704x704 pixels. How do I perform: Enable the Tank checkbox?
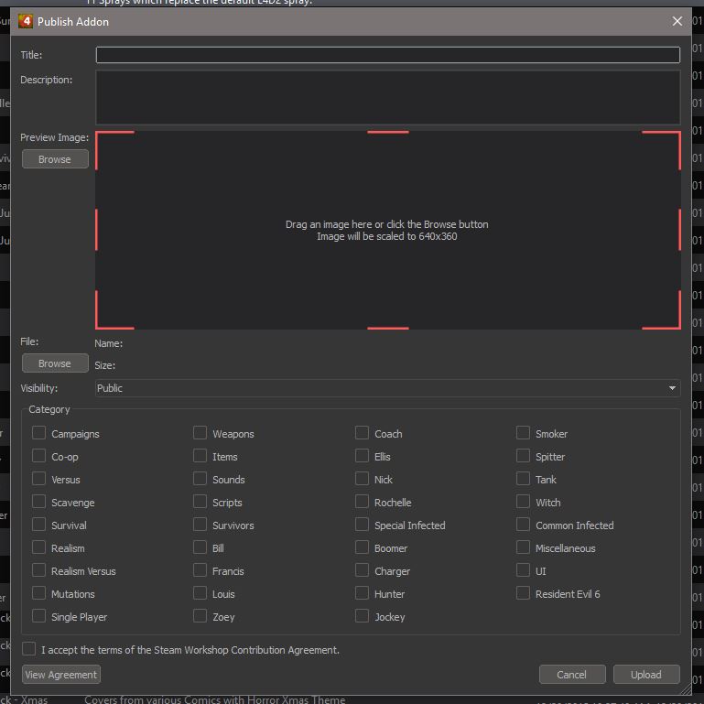point(523,479)
